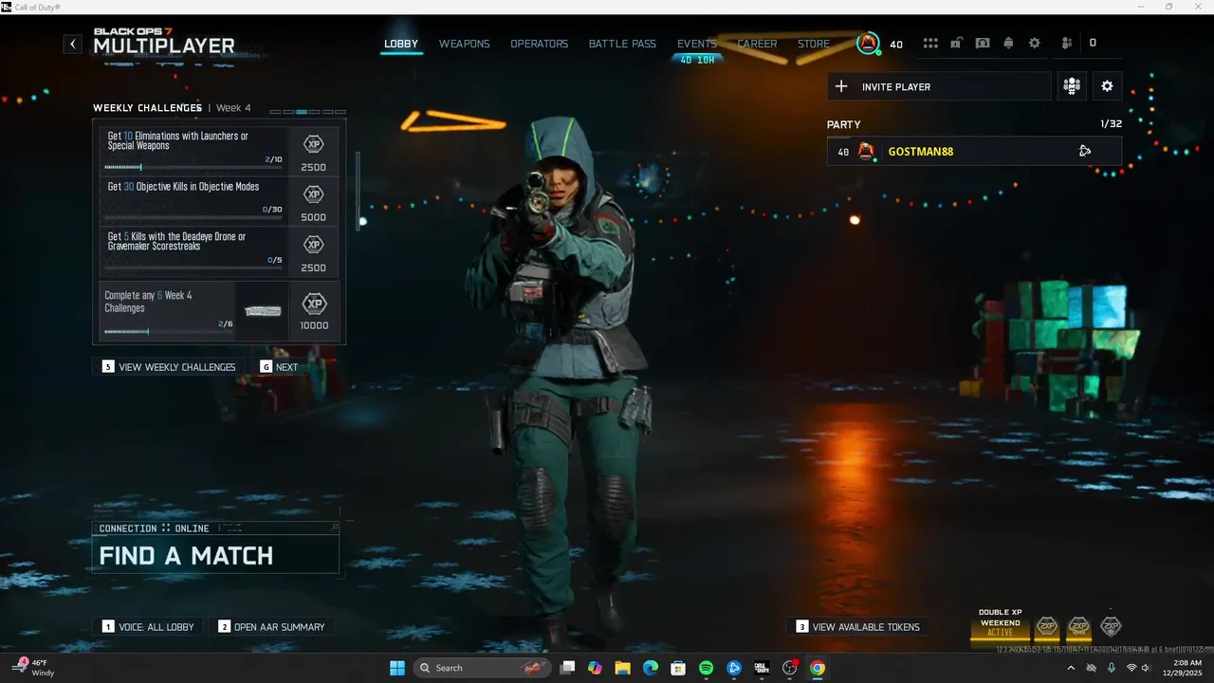Click the Launchers challenge 2/10 progress bar

tap(193, 167)
